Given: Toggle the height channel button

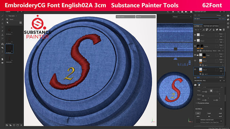Looking at the screenshot, I should (x=209, y=113).
